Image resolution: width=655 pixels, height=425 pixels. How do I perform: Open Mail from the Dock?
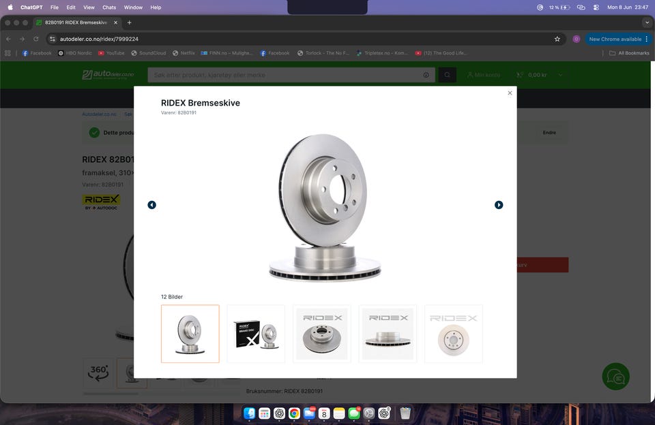[310, 413]
